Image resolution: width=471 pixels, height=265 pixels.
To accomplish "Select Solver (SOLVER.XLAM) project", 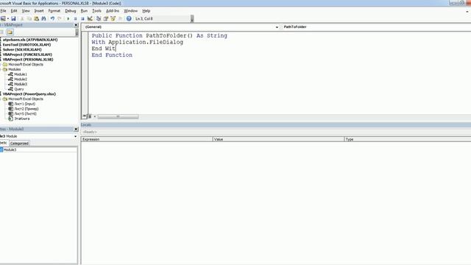I will tap(22, 49).
